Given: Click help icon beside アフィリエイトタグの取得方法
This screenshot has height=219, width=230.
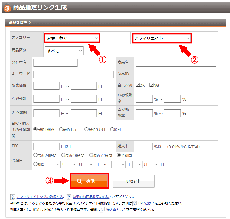Looking at the screenshot, I should coord(12,197).
